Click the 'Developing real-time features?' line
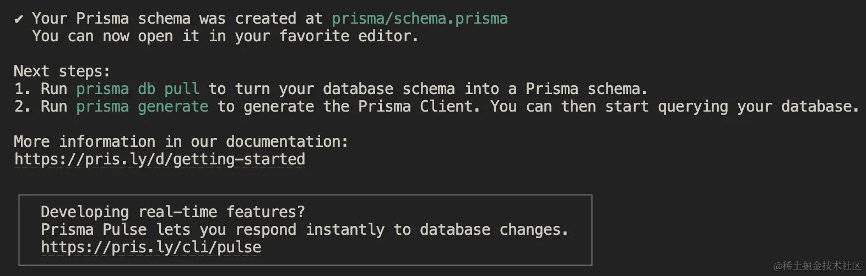Screen dimensions: 866x276 tap(173, 212)
